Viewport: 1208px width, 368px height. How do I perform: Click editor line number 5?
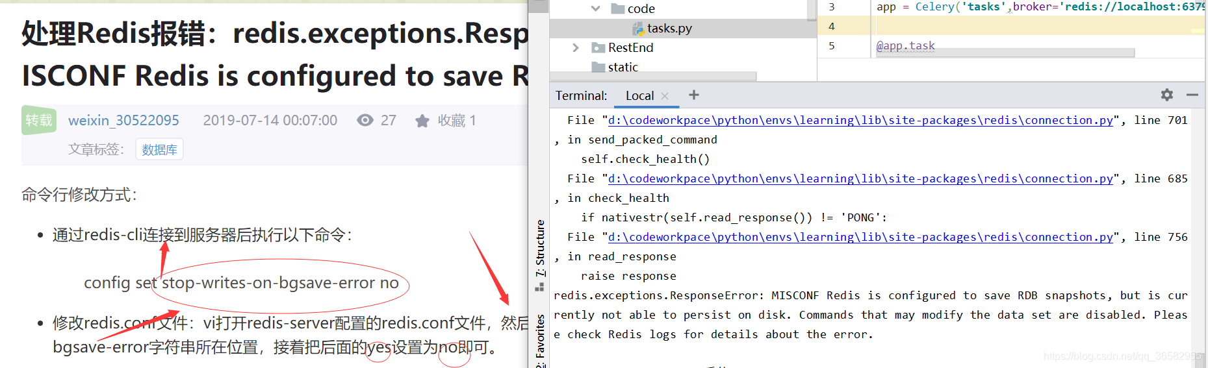click(832, 46)
